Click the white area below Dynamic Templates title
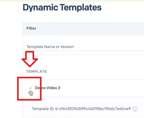 (72, 17)
